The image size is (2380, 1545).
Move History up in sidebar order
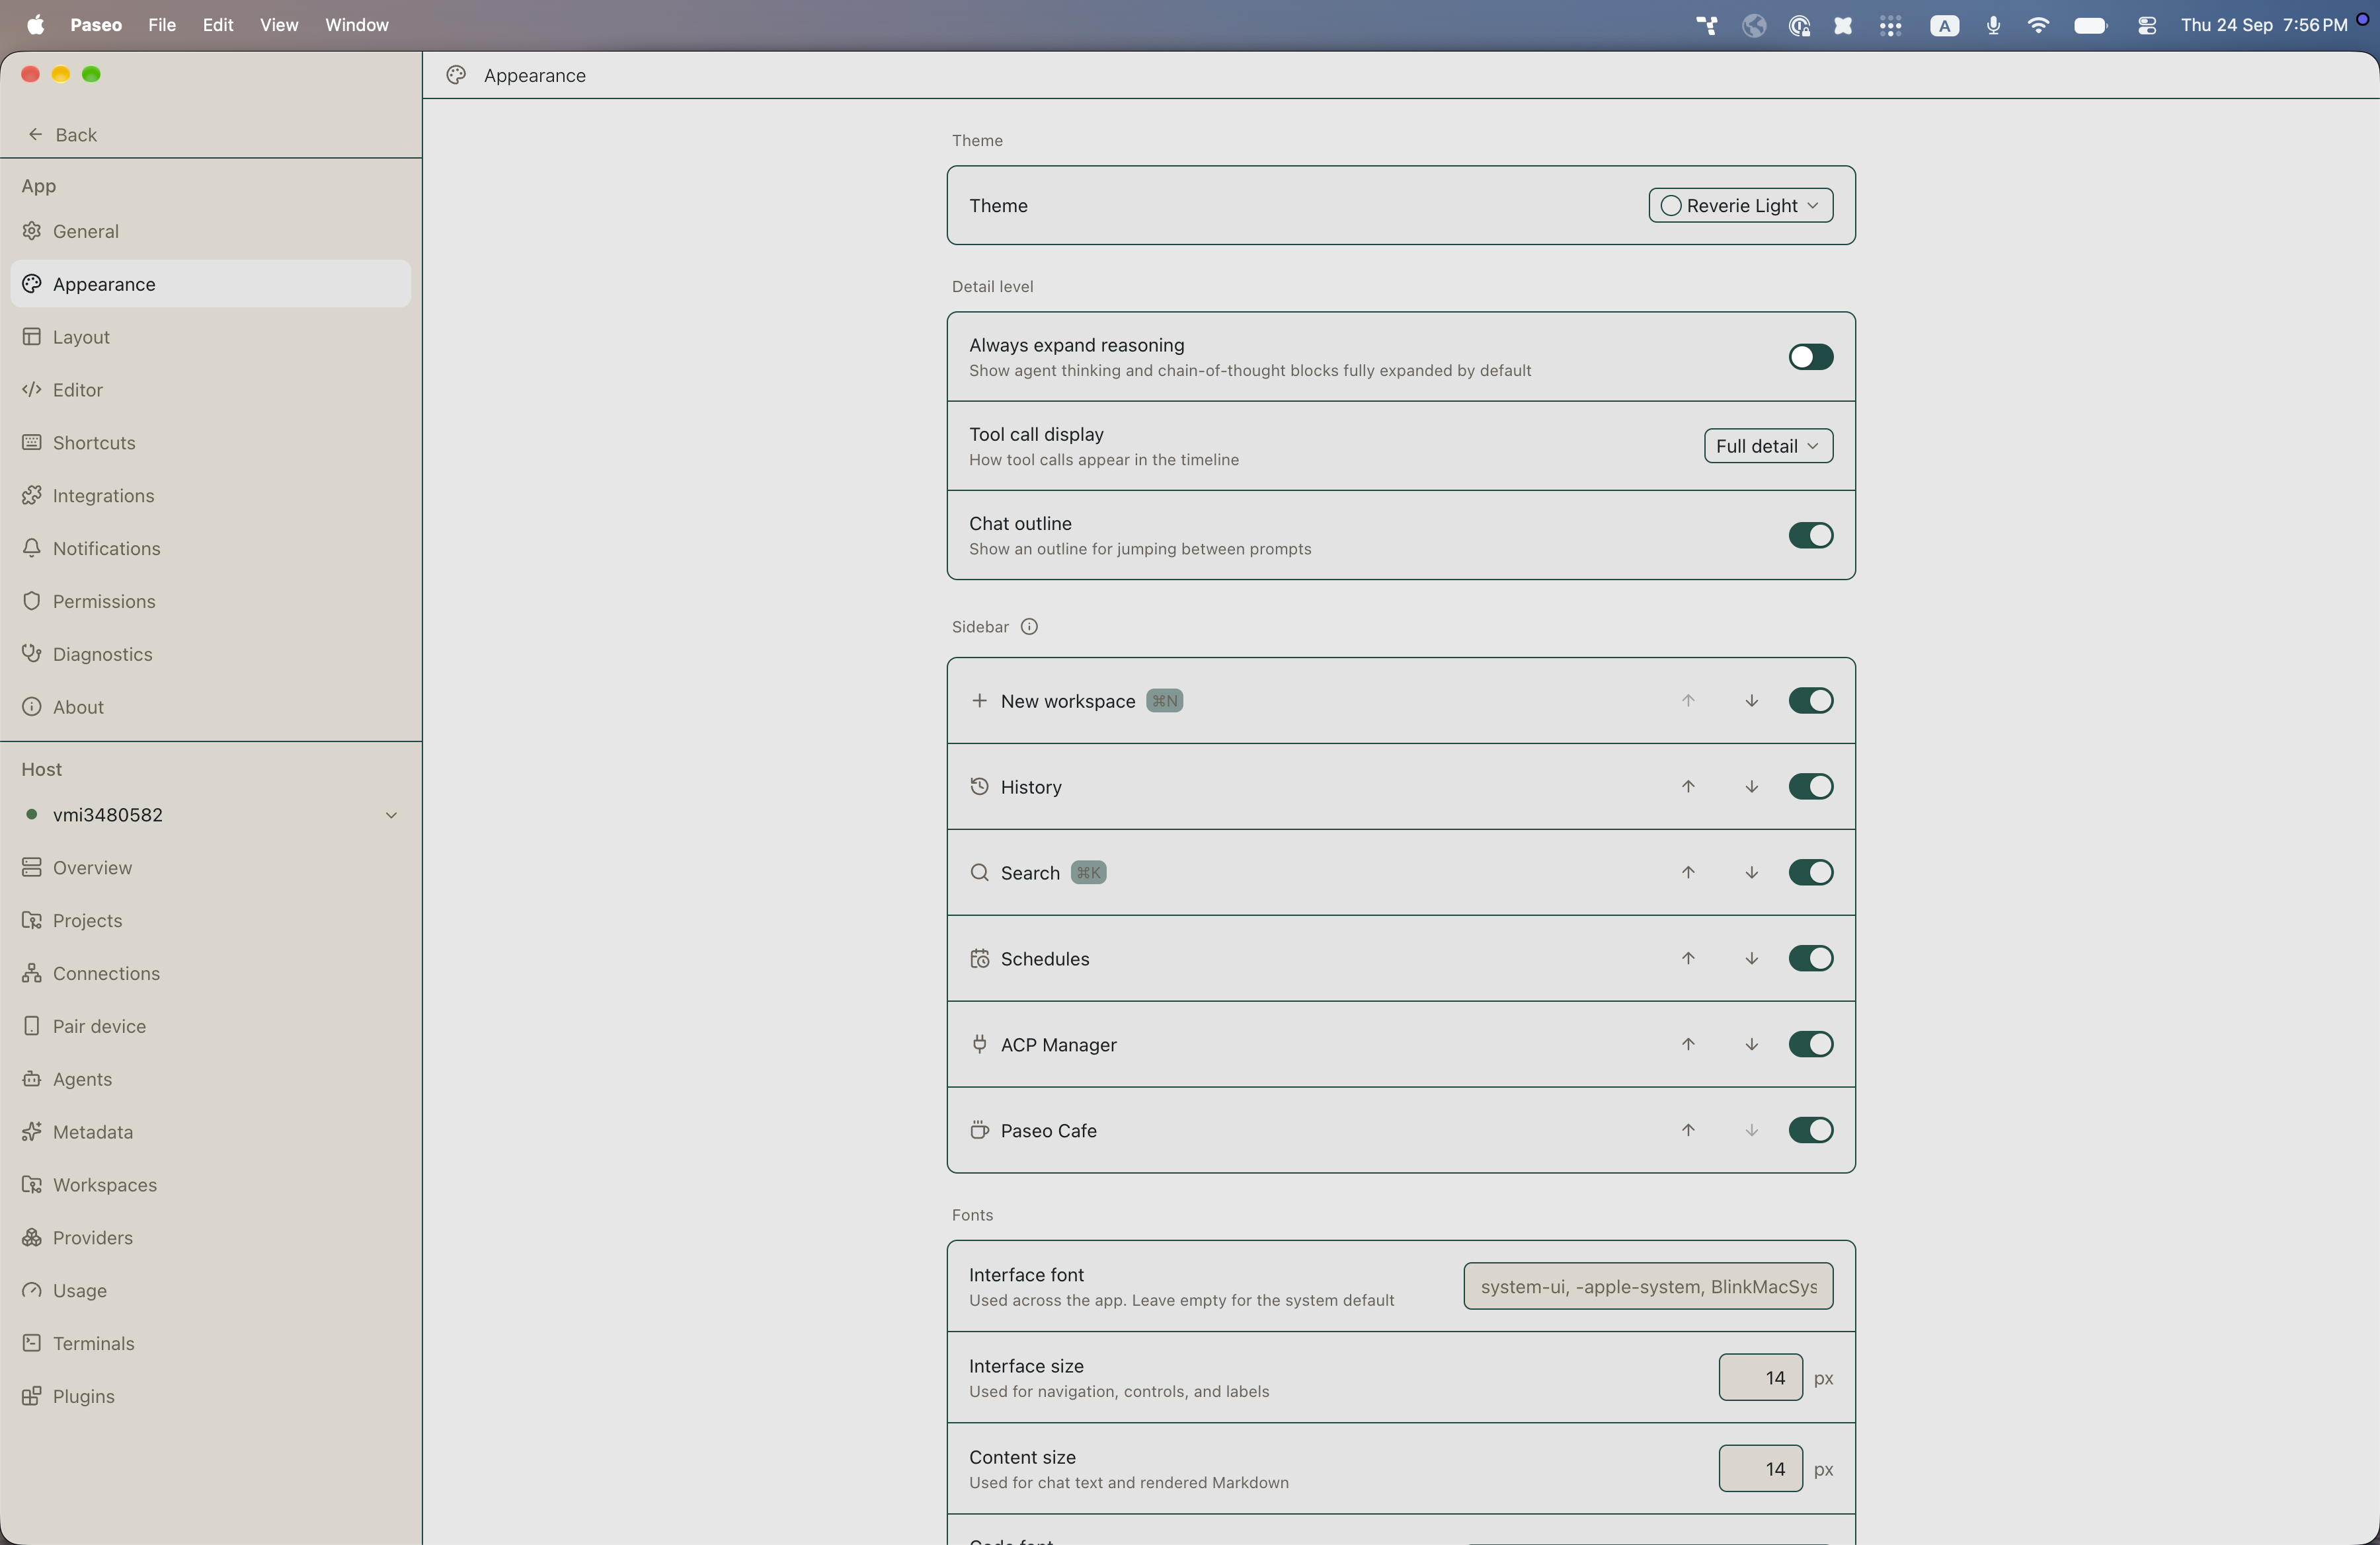coord(1688,786)
